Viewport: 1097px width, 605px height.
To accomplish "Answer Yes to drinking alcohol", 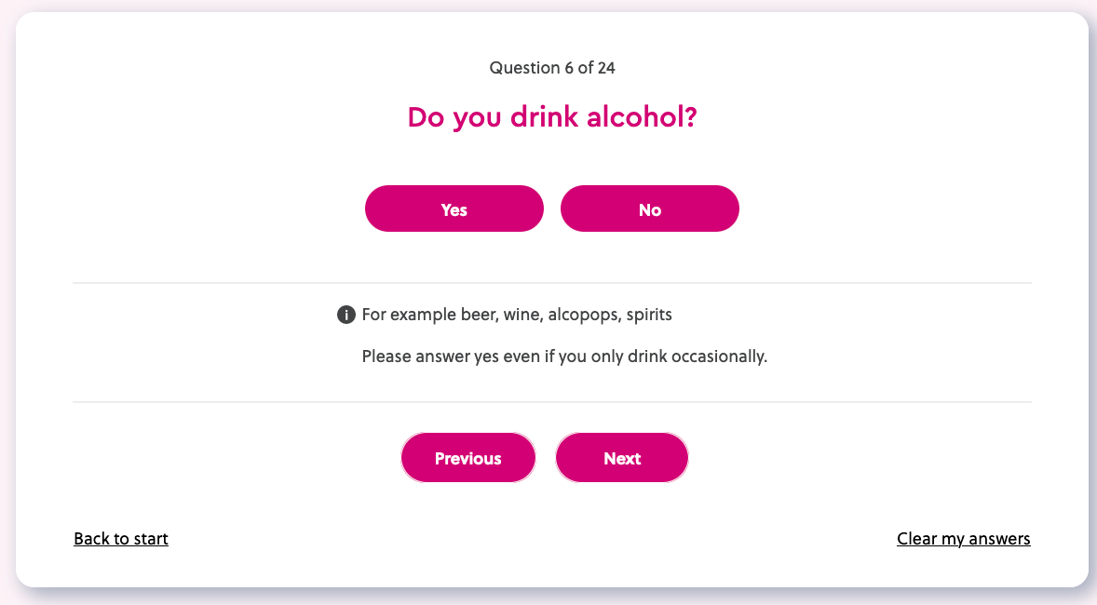I will point(454,208).
